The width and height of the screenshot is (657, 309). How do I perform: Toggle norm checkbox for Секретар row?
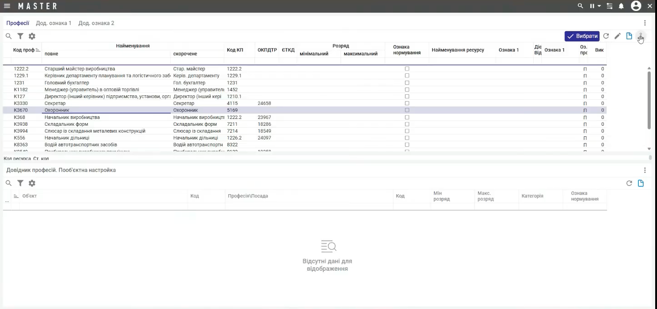click(407, 103)
